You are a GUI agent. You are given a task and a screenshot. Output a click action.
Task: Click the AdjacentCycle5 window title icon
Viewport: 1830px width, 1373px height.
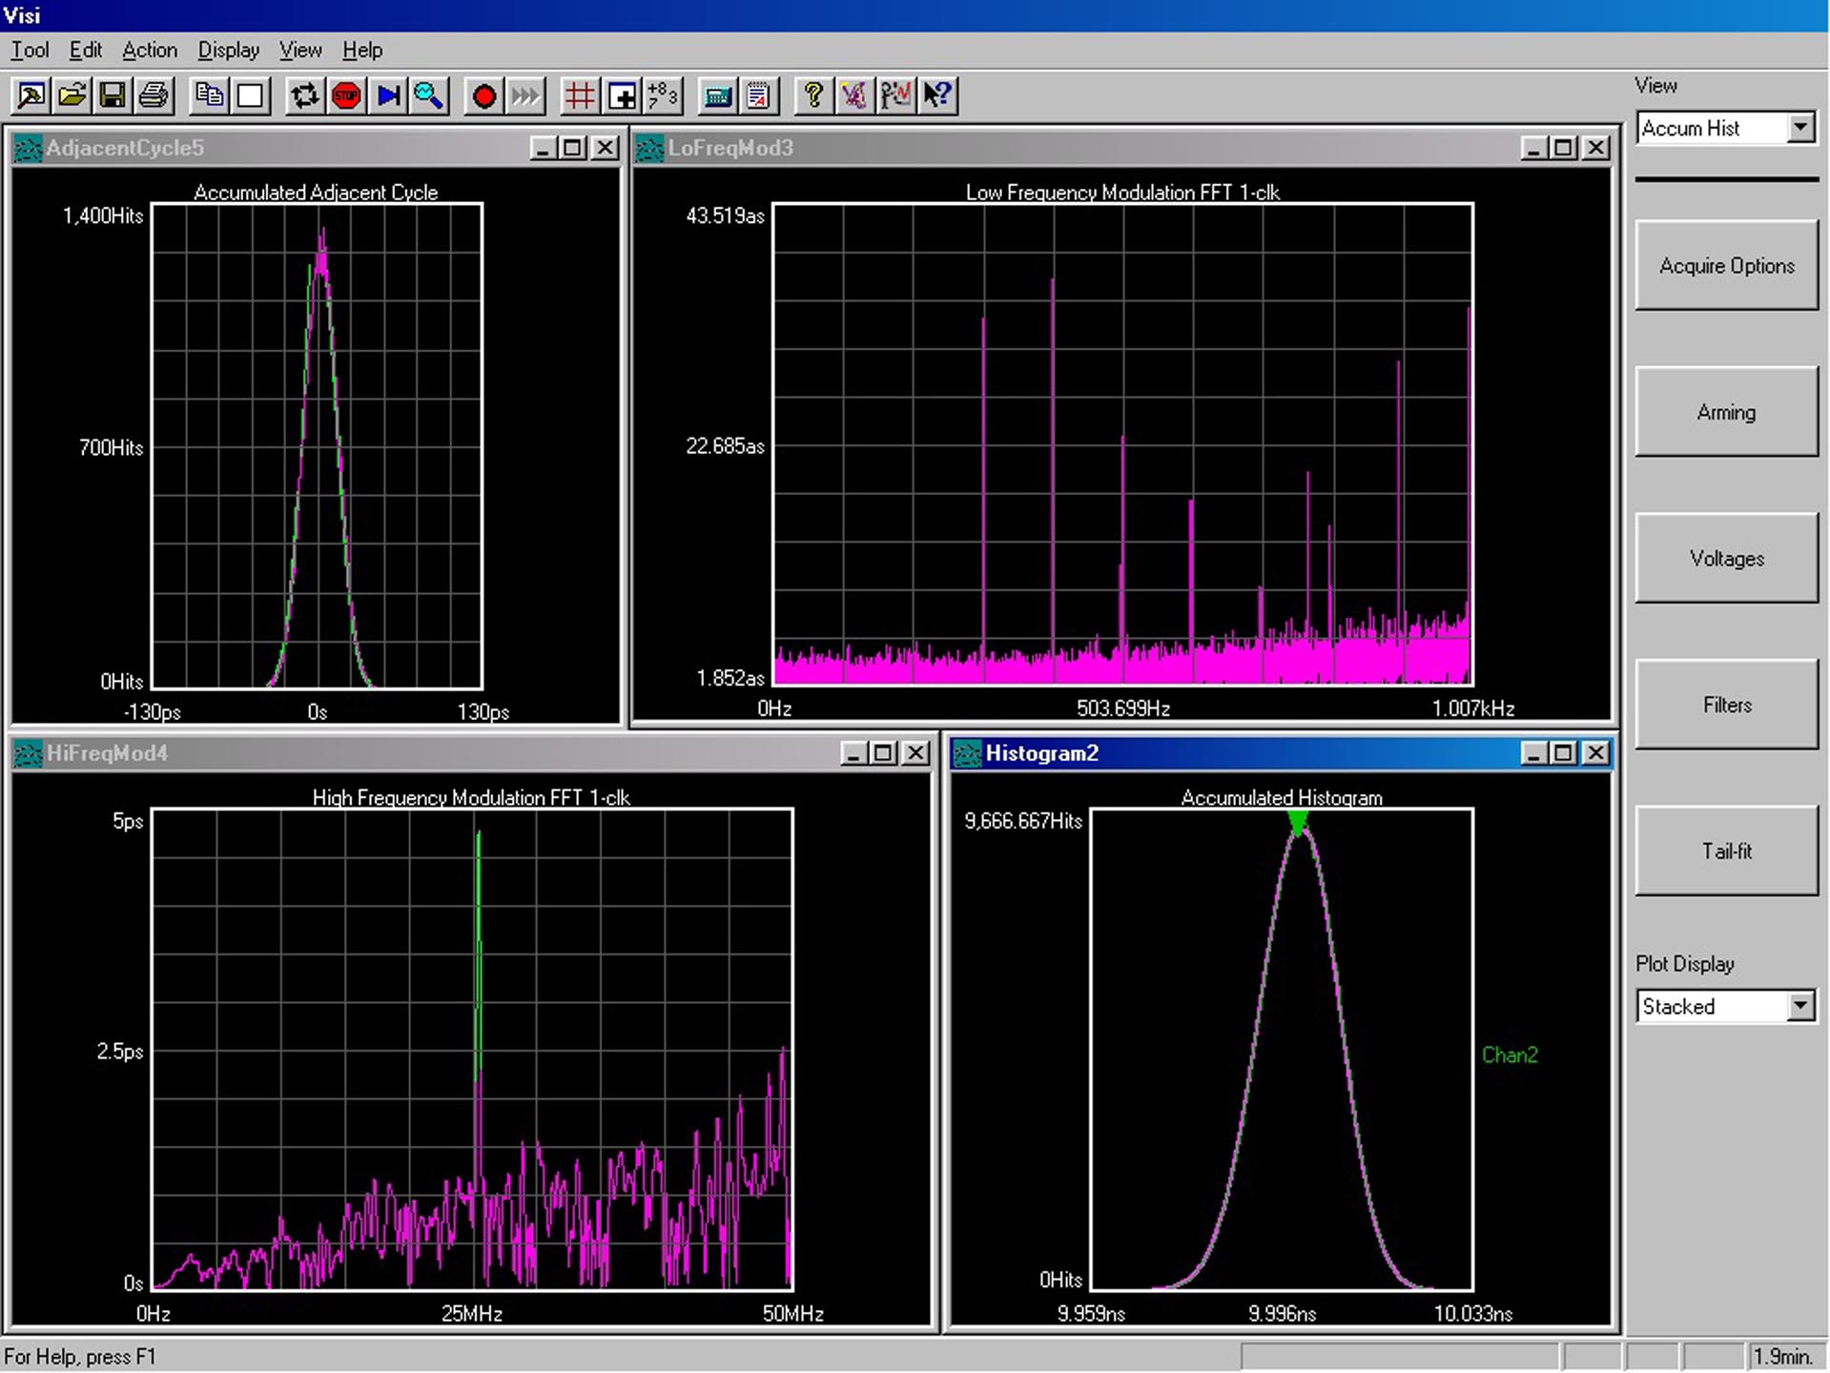[28, 149]
